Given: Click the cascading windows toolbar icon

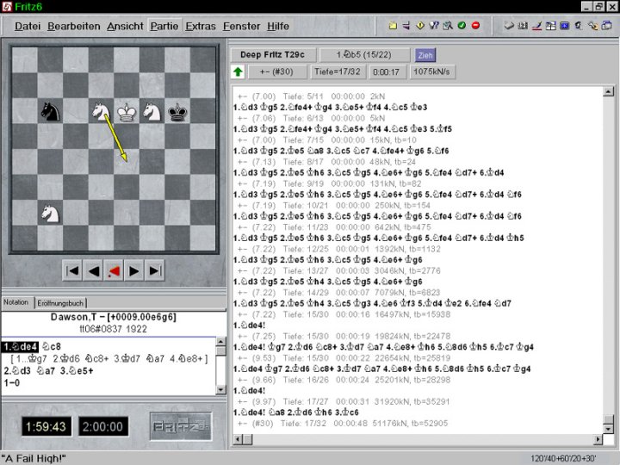Looking at the screenshot, I should coord(606,26).
